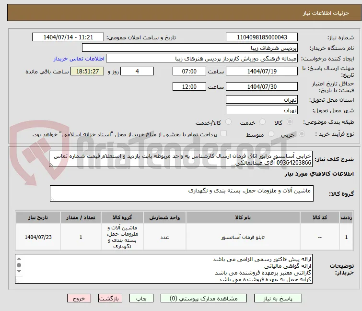
Task: Select the کالا radio button
Action: (x=290, y=122)
